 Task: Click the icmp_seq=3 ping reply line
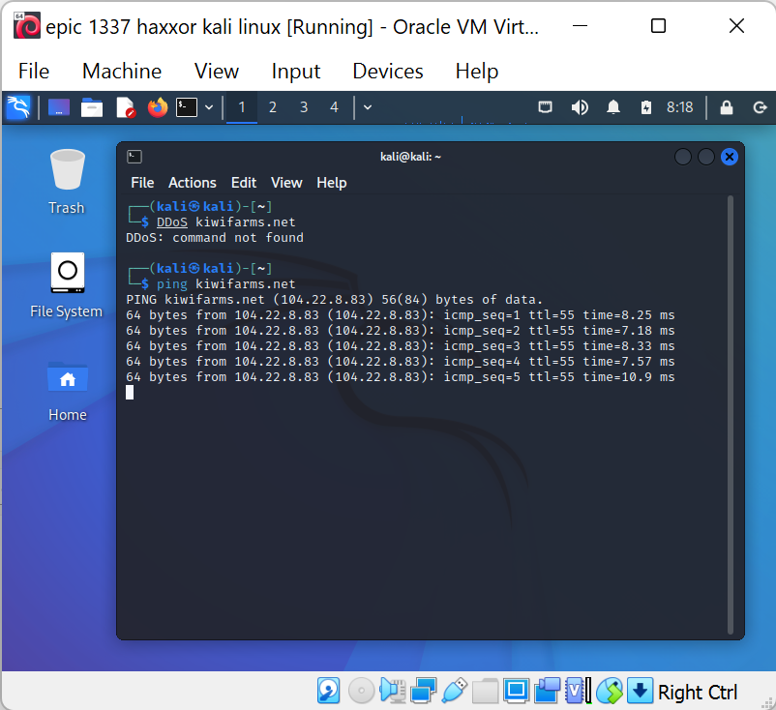click(x=401, y=346)
